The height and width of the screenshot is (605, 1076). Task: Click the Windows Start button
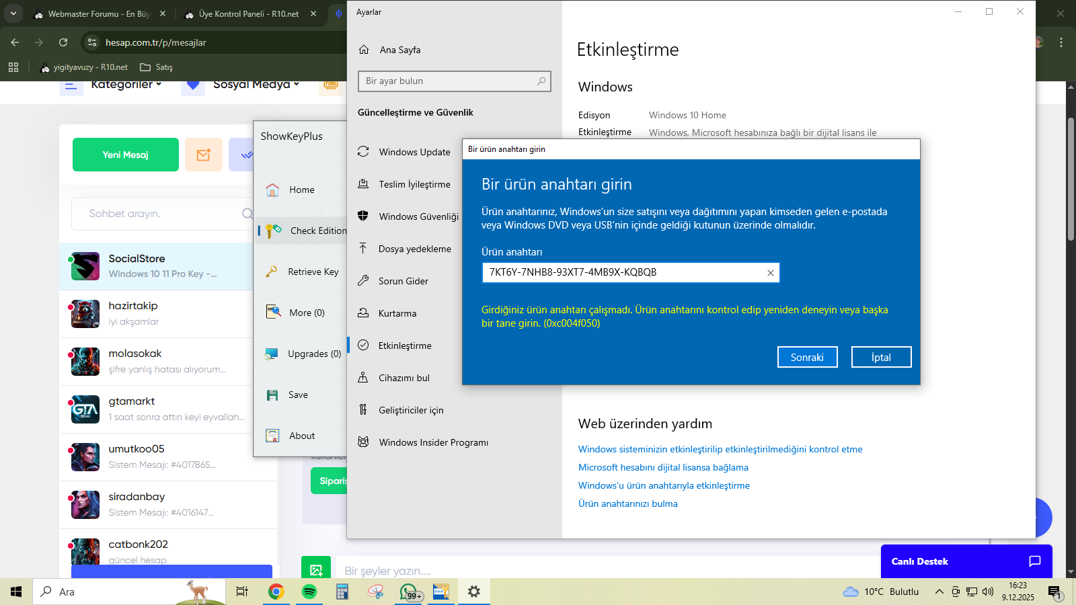(16, 592)
